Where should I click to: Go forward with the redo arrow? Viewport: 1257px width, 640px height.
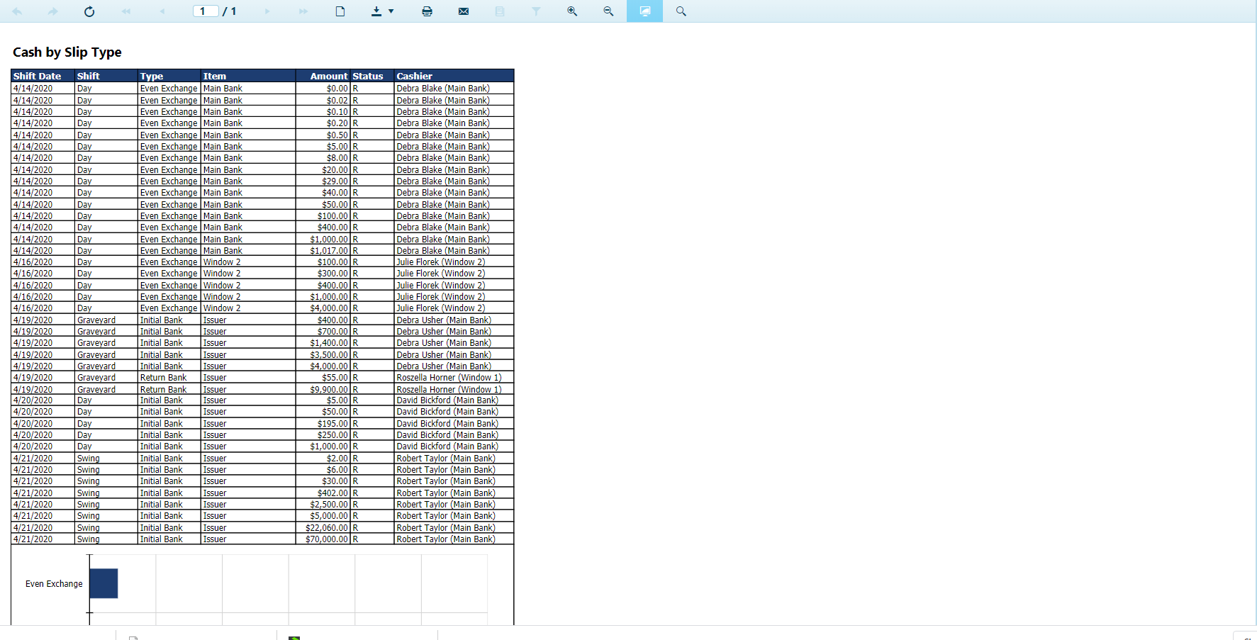(x=53, y=11)
